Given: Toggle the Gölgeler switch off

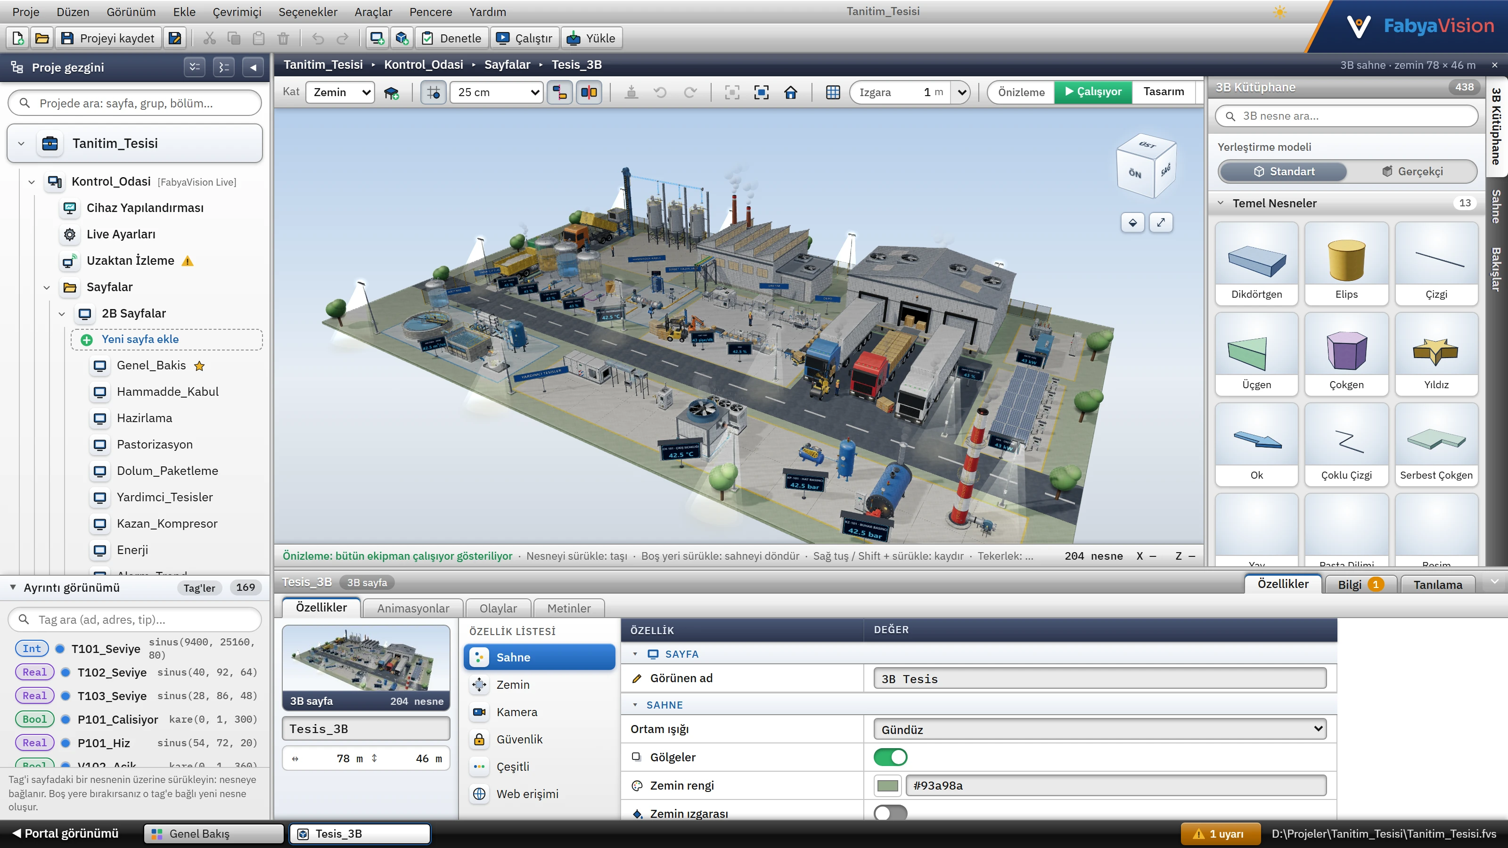Looking at the screenshot, I should click(x=890, y=757).
